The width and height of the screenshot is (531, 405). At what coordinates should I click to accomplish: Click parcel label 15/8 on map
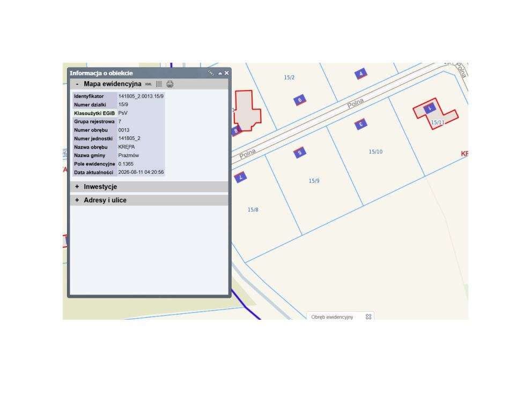(x=253, y=210)
